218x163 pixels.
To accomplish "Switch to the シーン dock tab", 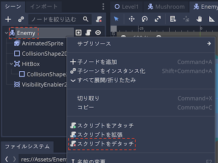I will pyautogui.click(x=13, y=7).
